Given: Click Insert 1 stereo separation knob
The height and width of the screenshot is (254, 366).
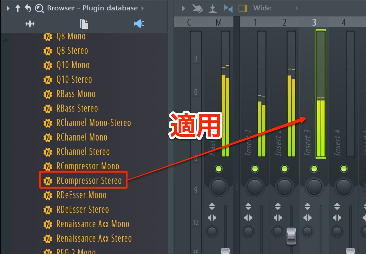Looking at the screenshot, I should [x=248, y=231].
